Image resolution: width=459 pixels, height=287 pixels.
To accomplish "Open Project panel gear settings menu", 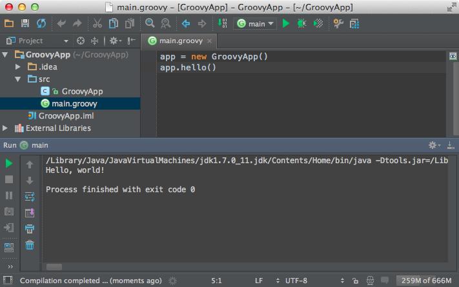I will coord(115,41).
